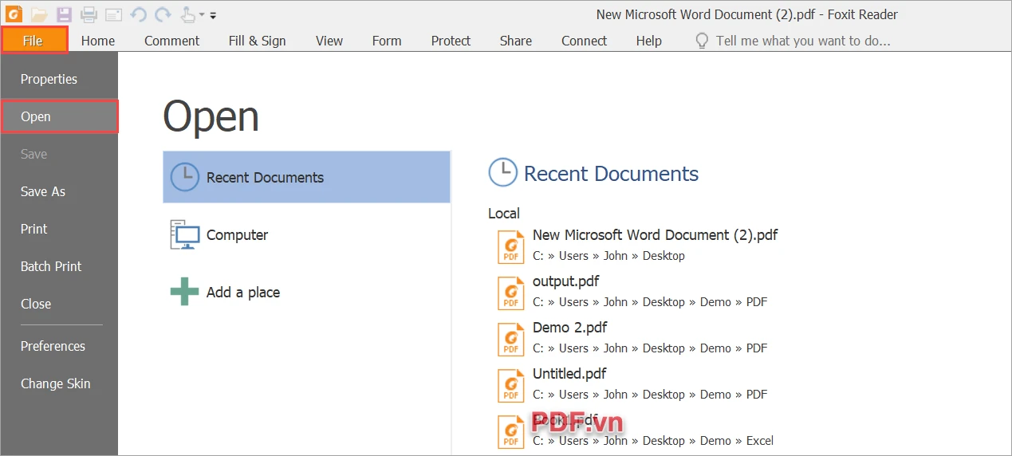Open Untitled.pdf from recent list
1012x456 pixels.
point(569,373)
